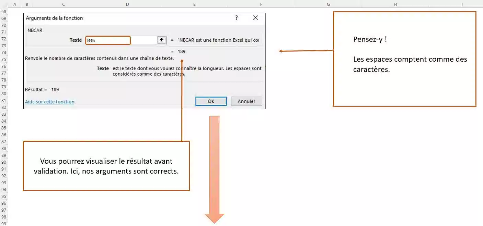483x226 pixels.
Task: Open the dialog's question mark help
Action: pyautogui.click(x=237, y=18)
